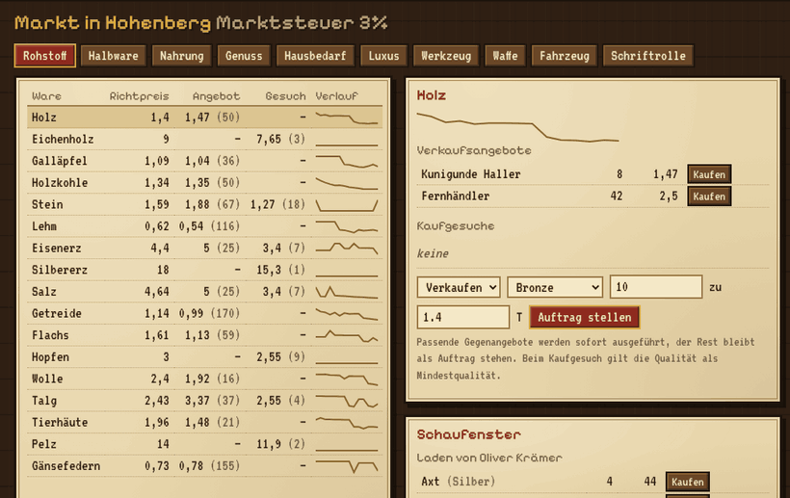Viewport: 790px width, 498px height.
Task: Switch to the Rohstoff category tab
Action: pos(45,56)
